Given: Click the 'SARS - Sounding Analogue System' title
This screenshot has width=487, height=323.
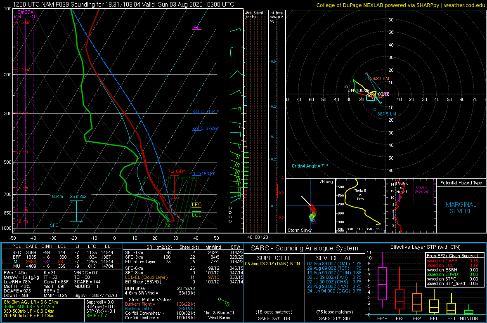Looking at the screenshot, I should point(305,248).
